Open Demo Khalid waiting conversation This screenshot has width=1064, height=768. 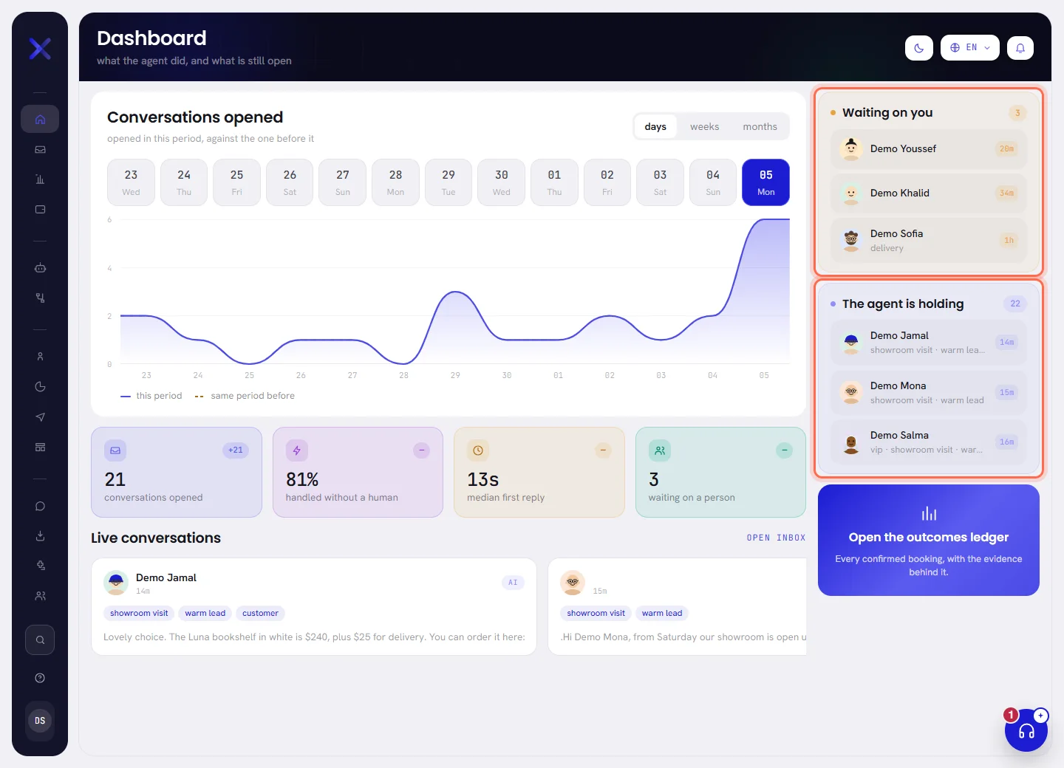(929, 193)
